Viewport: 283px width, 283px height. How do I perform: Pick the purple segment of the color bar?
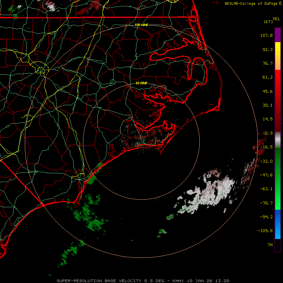(278, 35)
